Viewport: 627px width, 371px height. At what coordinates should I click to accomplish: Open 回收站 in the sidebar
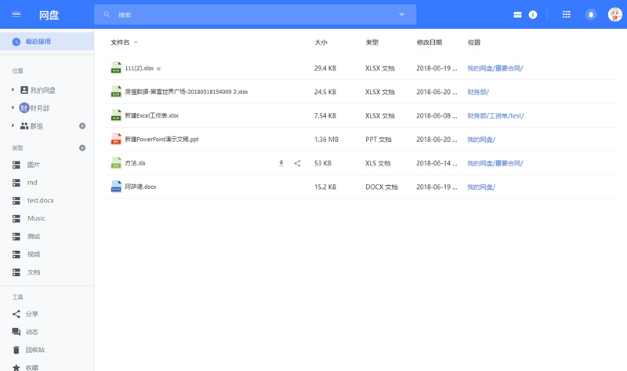[35, 350]
